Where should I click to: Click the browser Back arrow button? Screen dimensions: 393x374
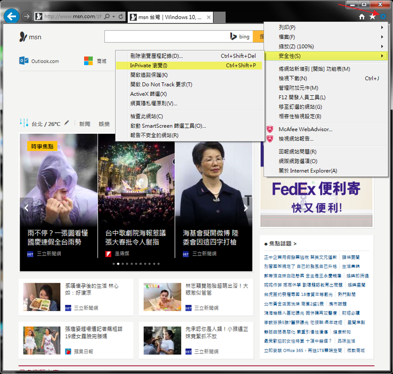tap(12, 16)
